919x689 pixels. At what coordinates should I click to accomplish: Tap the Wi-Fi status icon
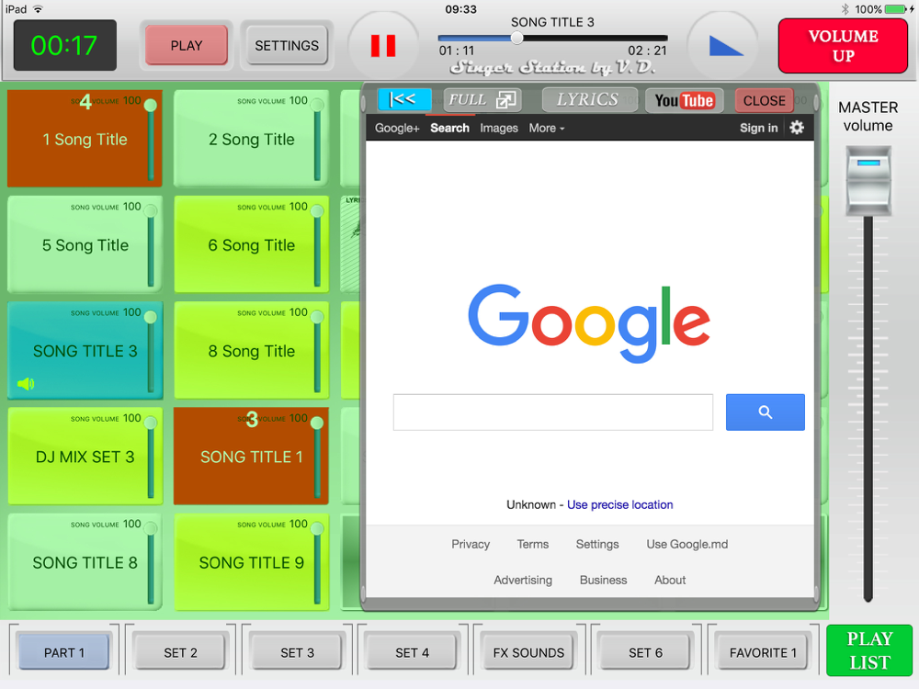pos(38,9)
